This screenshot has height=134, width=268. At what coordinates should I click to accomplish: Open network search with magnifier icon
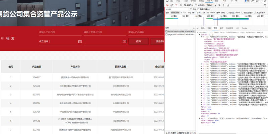[181, 5]
